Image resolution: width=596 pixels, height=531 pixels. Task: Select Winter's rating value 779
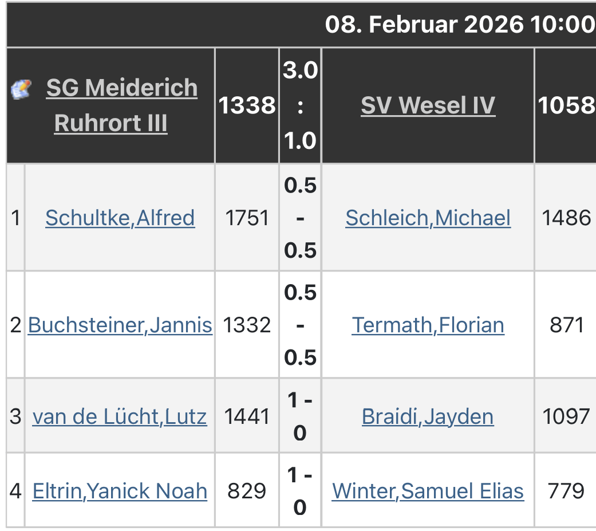click(566, 491)
